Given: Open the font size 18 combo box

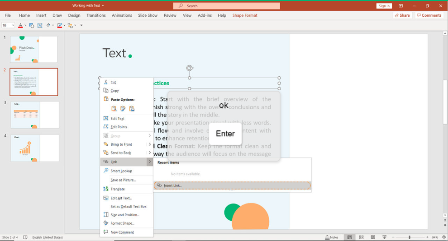Looking at the screenshot, I should (x=8, y=25).
